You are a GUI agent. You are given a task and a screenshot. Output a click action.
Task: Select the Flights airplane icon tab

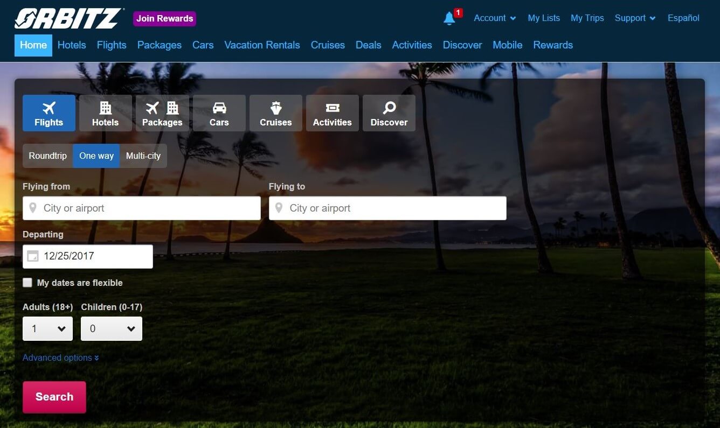[49, 112]
